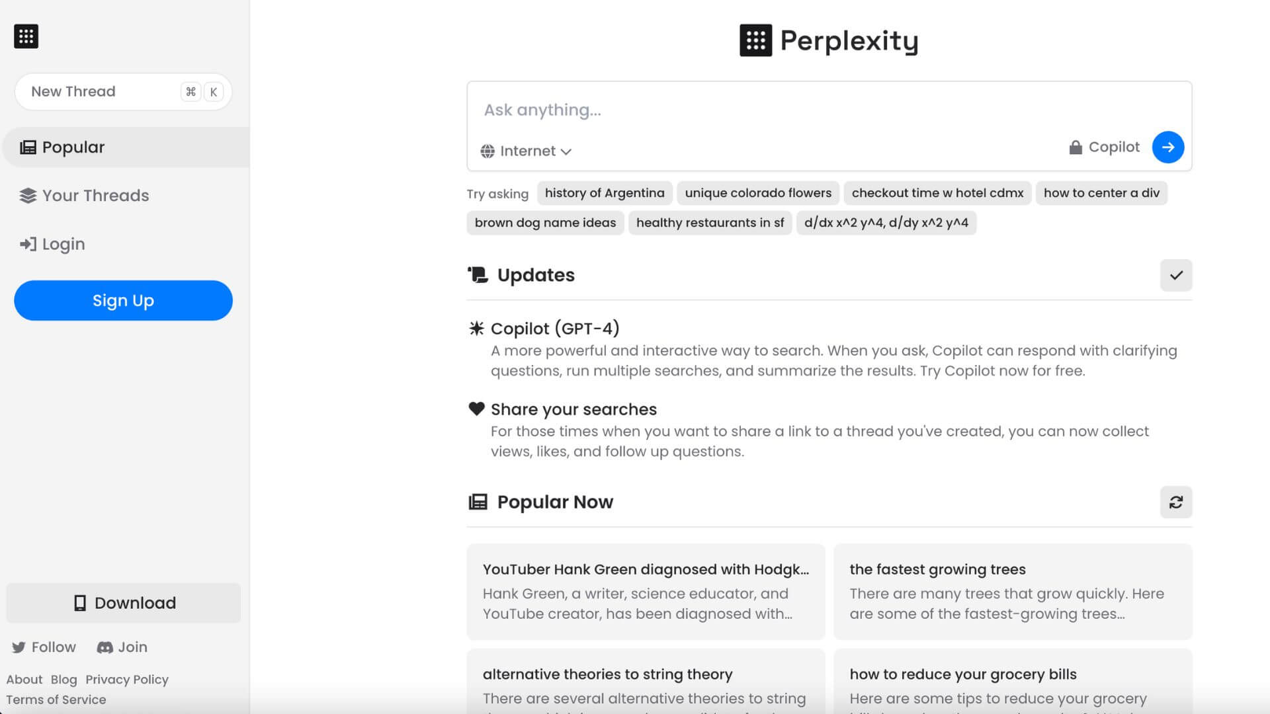Click the blue arrow submit button

(x=1167, y=147)
